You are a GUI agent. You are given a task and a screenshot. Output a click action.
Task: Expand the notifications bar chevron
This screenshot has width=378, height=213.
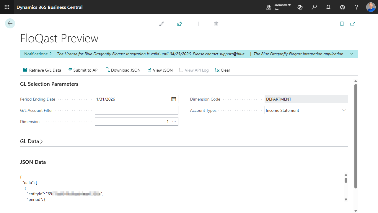[x=352, y=54]
